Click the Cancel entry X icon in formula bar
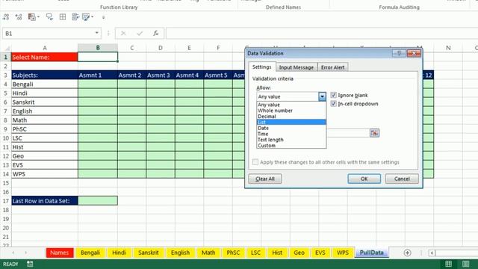478x269 pixels. 123,33
